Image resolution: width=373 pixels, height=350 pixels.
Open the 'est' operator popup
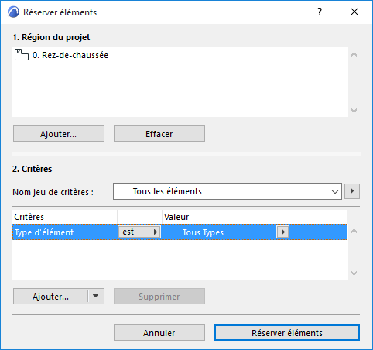pos(139,232)
